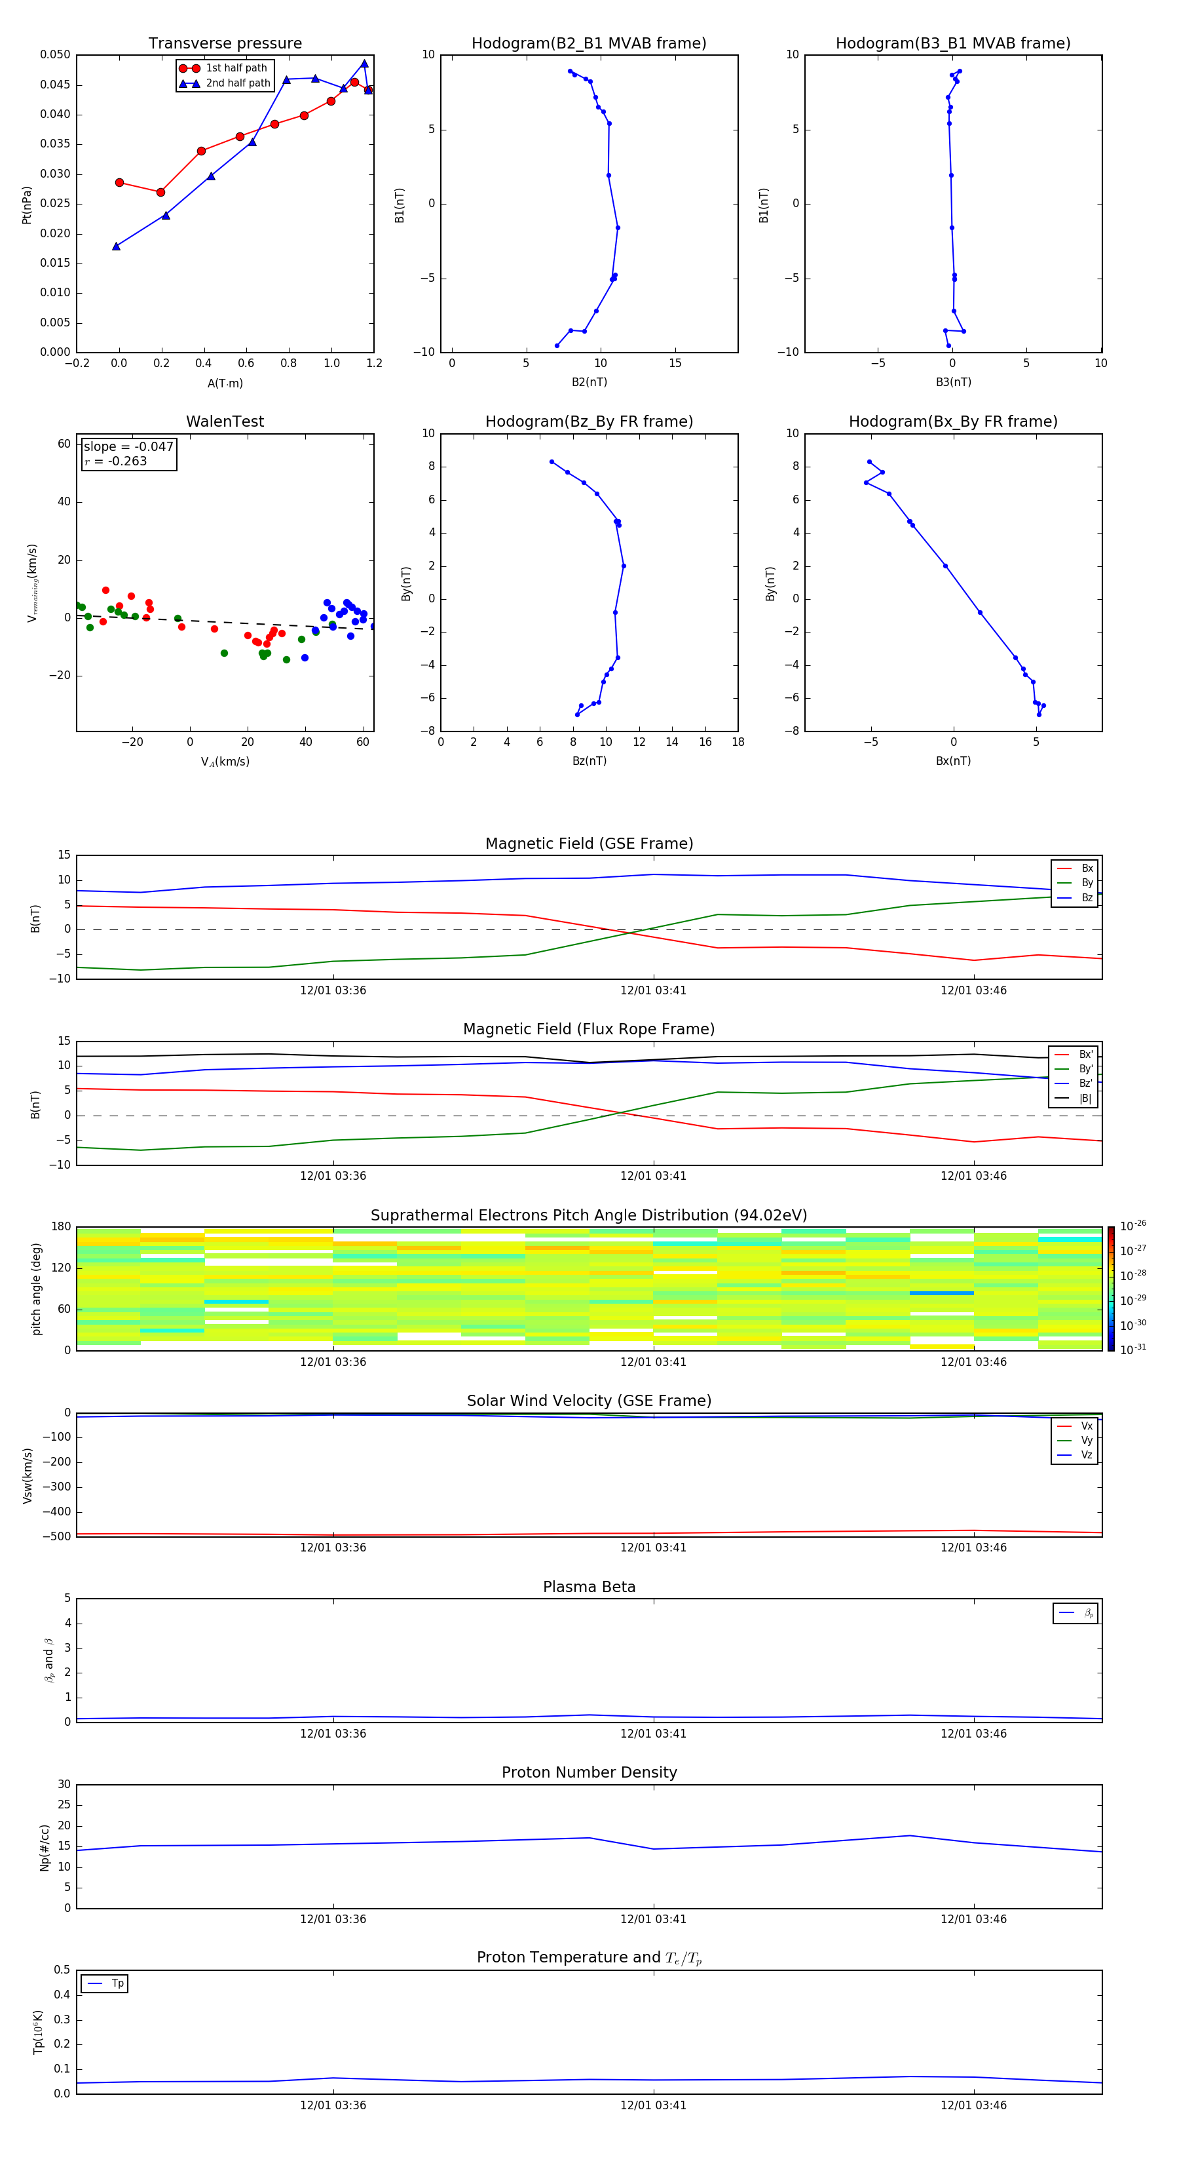This screenshot has height=2163, width=1179.
Task: Click the |B| legend entry in Flux Rope plot
Action: point(1074,1099)
